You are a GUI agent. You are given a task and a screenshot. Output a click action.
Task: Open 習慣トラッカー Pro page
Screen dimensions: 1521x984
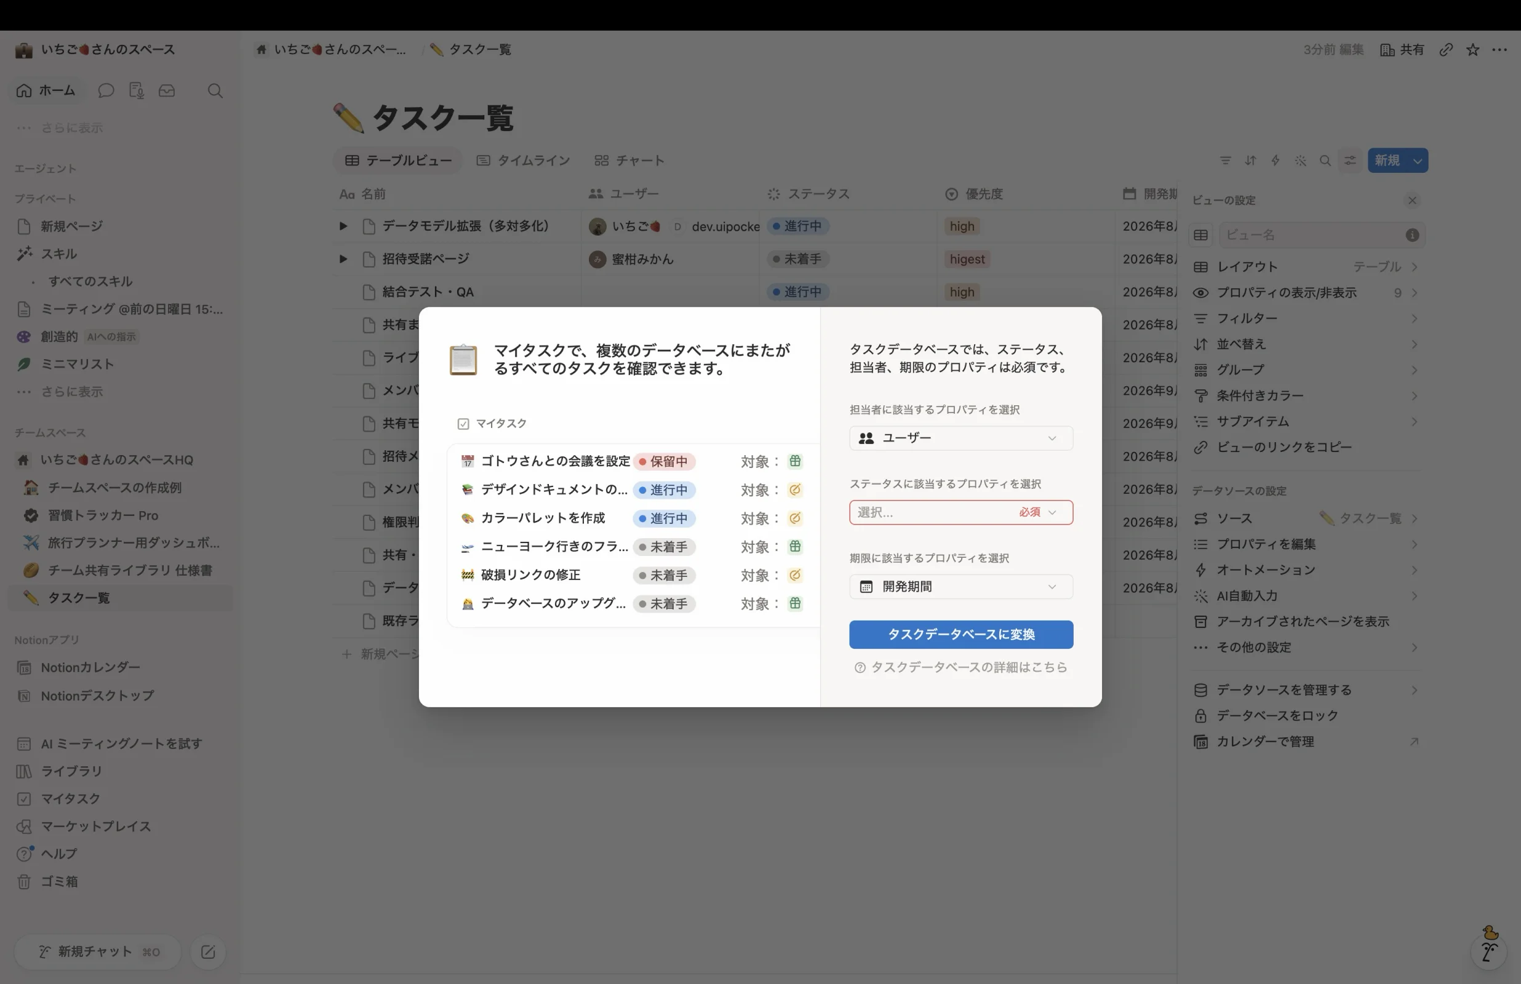click(121, 515)
